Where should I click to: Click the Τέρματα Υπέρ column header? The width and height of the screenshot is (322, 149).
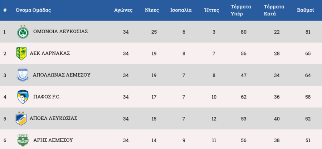click(x=241, y=10)
